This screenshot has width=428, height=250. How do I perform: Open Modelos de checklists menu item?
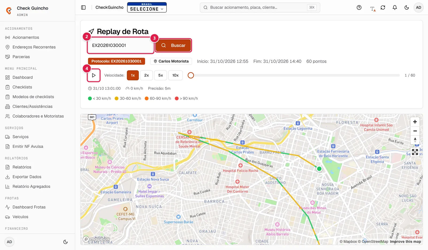point(37,97)
